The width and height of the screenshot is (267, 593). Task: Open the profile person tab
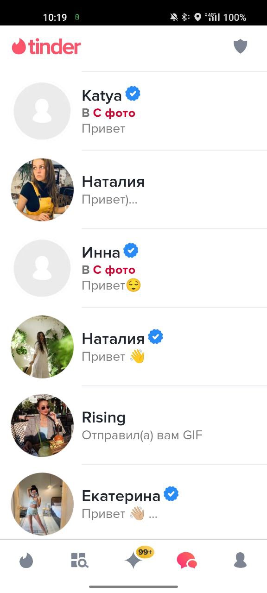point(240,561)
